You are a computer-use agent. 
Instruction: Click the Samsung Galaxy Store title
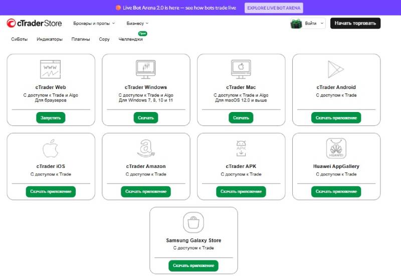193,240
